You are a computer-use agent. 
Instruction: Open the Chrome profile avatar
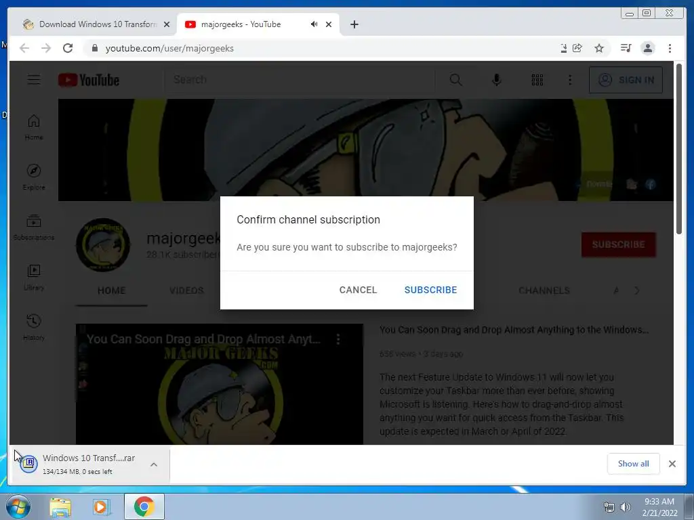coord(647,48)
